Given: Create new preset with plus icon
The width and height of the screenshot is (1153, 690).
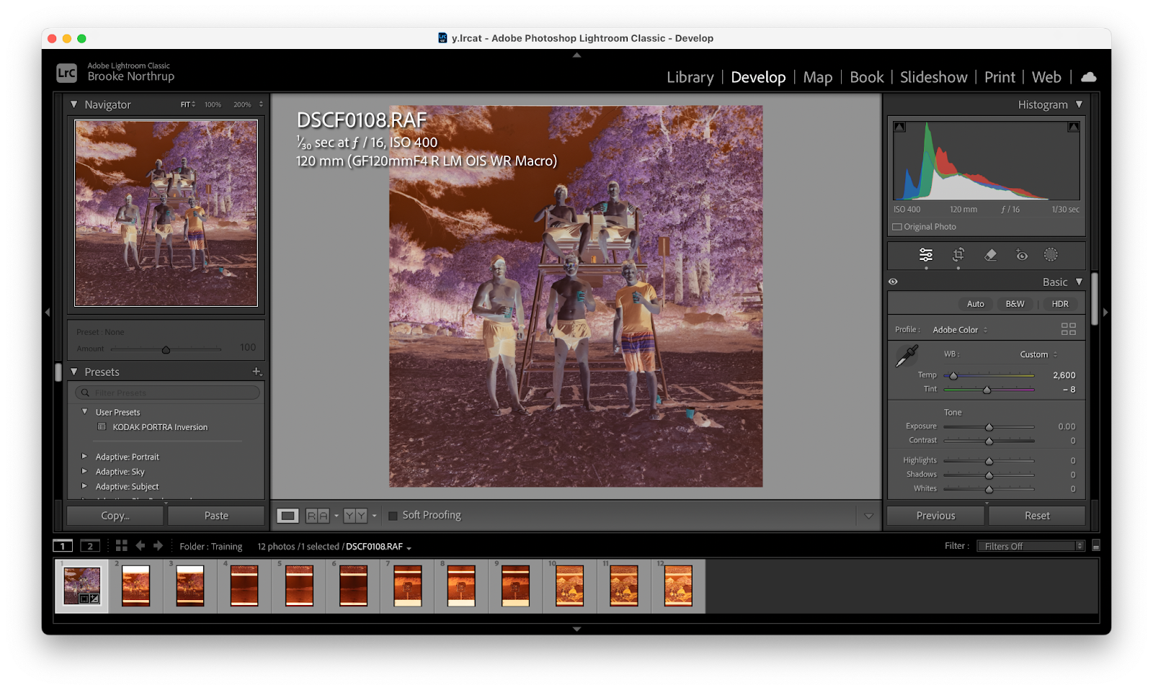Looking at the screenshot, I should pyautogui.click(x=257, y=372).
